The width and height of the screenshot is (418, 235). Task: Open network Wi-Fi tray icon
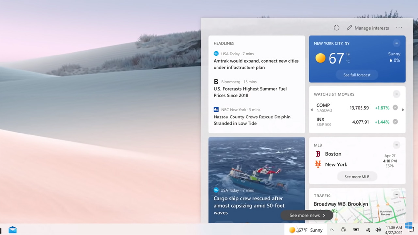pos(368,230)
